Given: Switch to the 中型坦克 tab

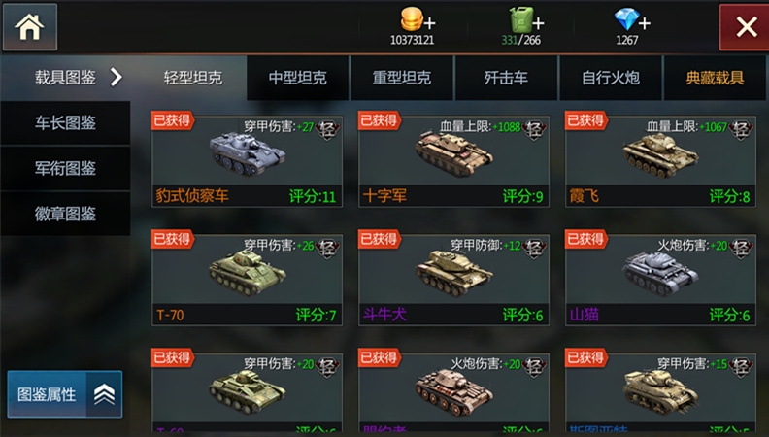Looking at the screenshot, I should tap(298, 78).
